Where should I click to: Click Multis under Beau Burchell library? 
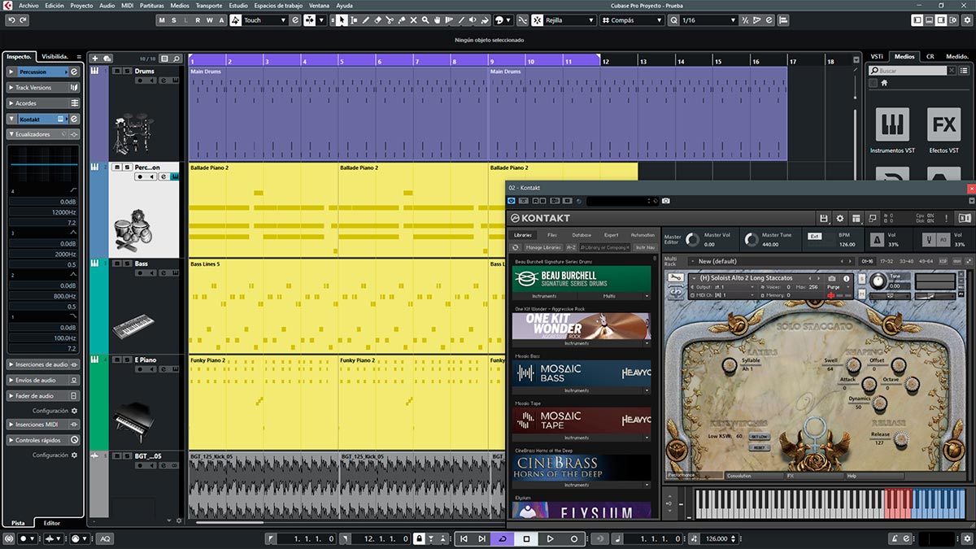[610, 297]
